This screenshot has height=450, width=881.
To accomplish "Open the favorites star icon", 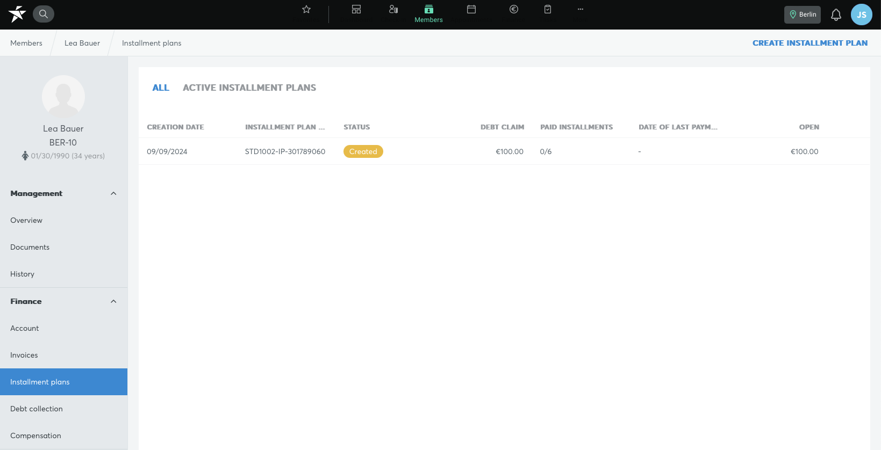I will pyautogui.click(x=306, y=9).
